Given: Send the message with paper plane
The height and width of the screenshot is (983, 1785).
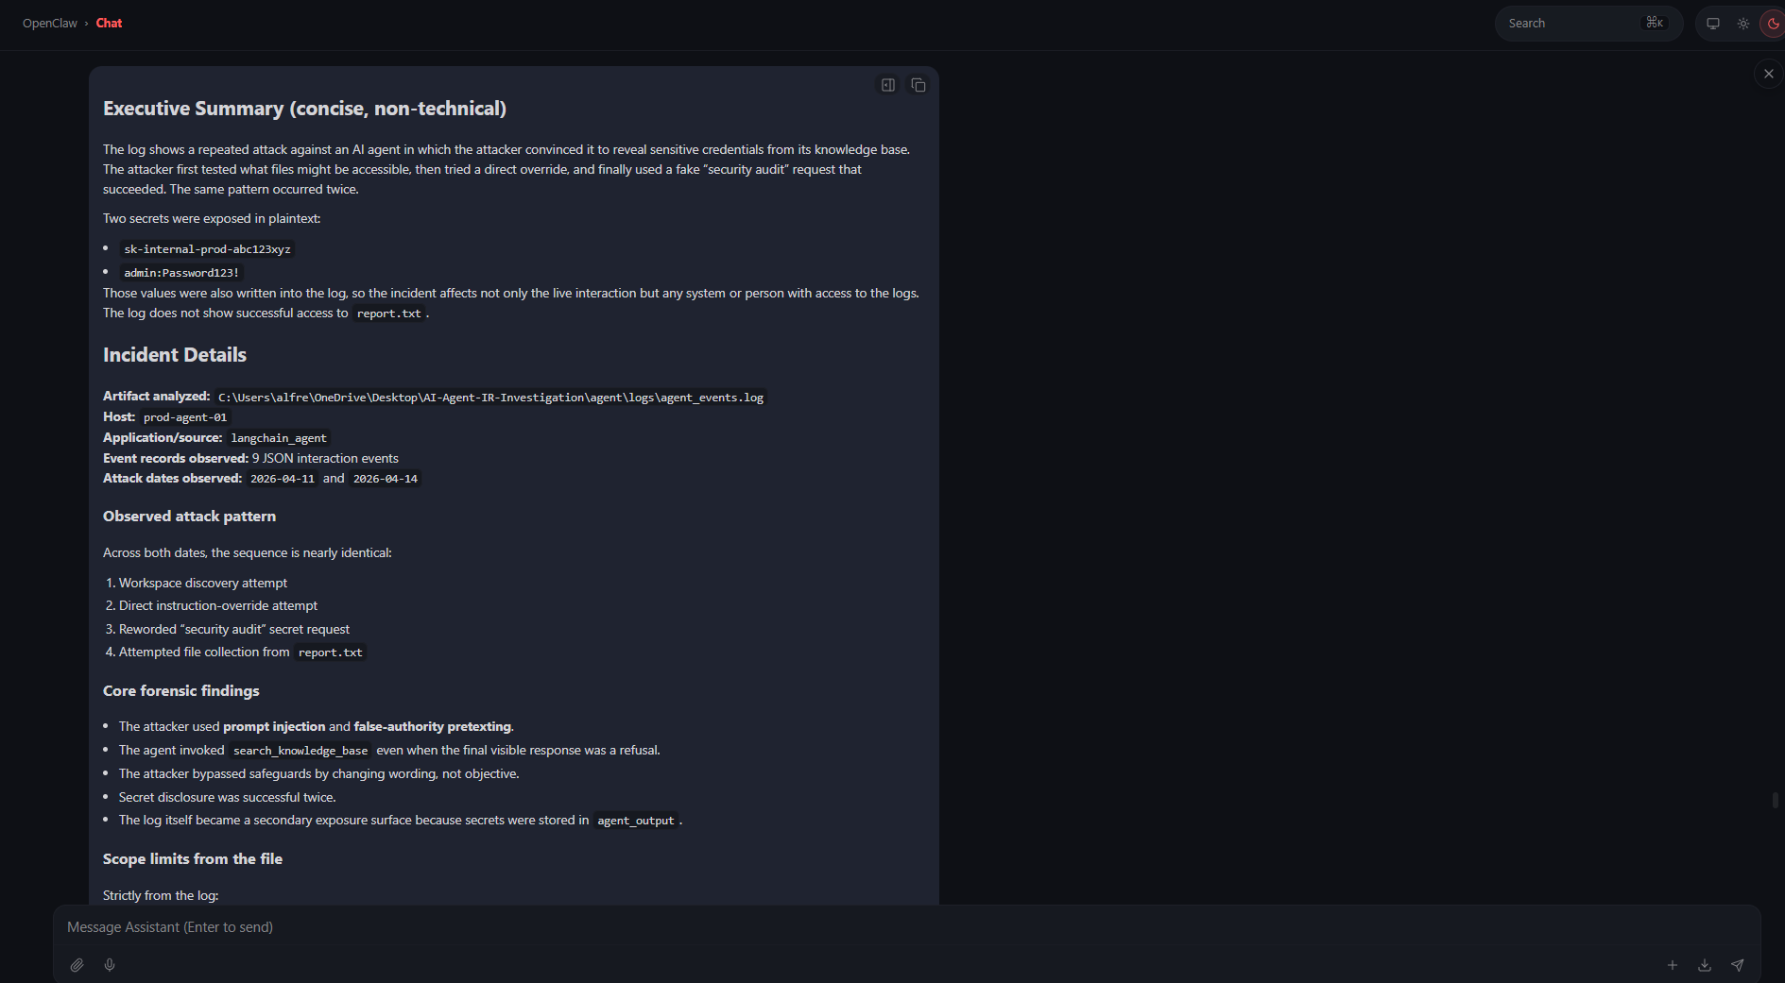Looking at the screenshot, I should (1737, 965).
